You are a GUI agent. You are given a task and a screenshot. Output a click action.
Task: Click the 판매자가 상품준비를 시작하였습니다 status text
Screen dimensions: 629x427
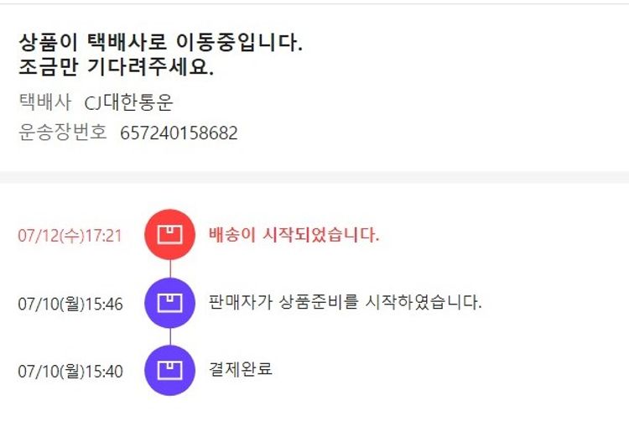pos(345,302)
